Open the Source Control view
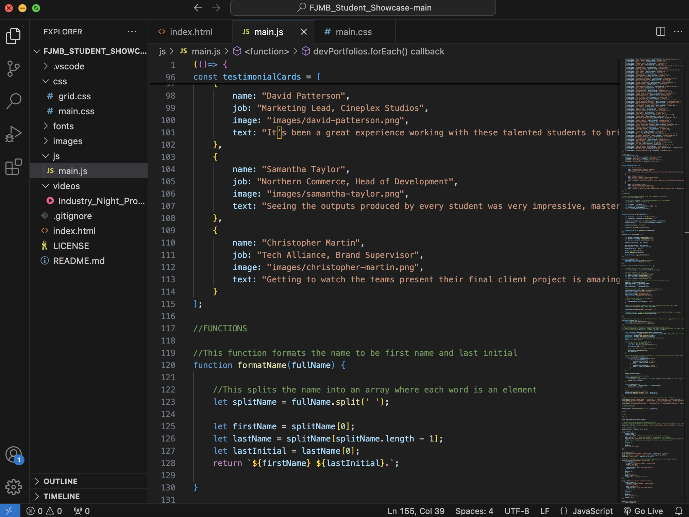Image resolution: width=689 pixels, height=517 pixels. [14, 68]
